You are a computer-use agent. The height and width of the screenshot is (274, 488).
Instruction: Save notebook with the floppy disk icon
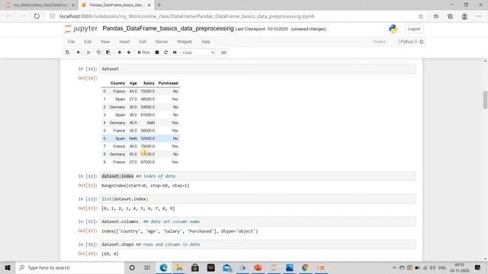click(x=68, y=53)
